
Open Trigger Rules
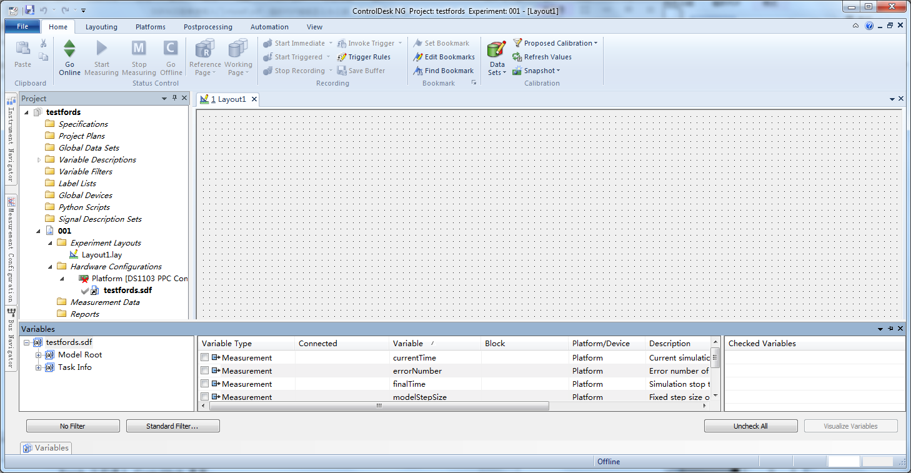tap(364, 57)
